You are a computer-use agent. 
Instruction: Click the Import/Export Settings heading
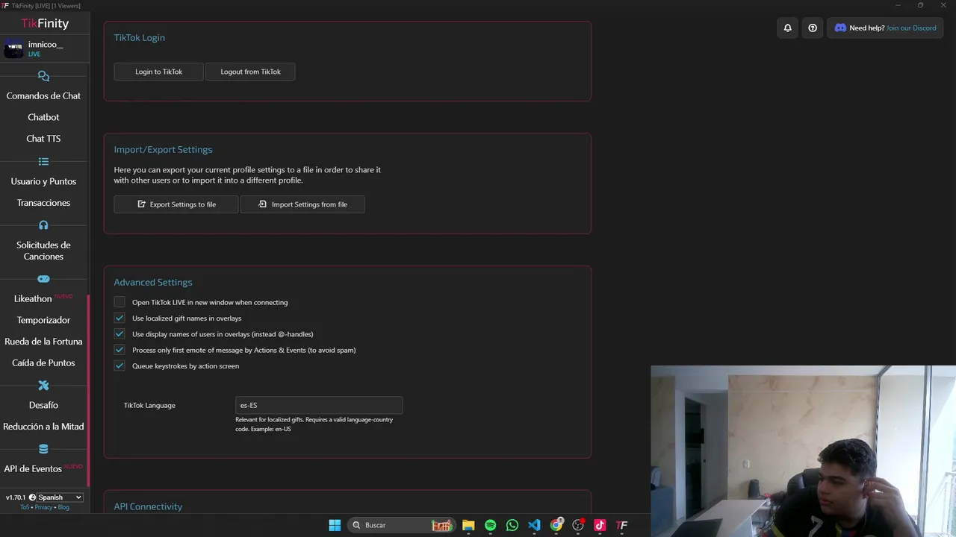pos(163,149)
